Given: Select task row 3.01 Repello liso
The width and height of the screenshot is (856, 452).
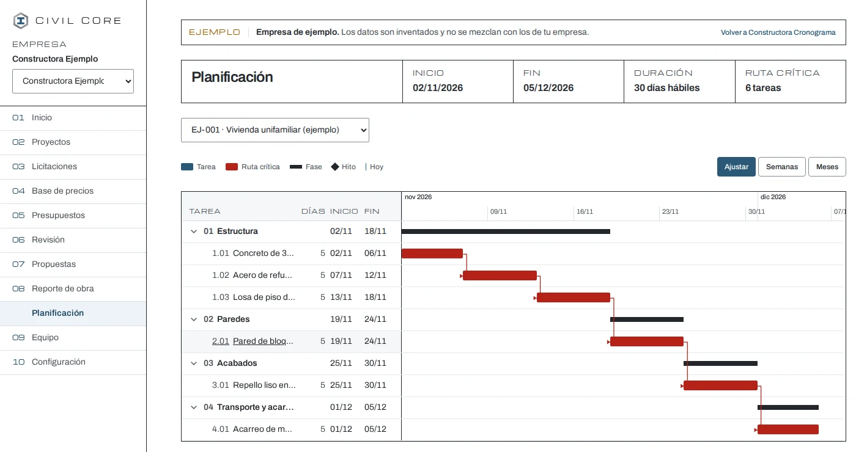Looking at the screenshot, I should pyautogui.click(x=291, y=385).
